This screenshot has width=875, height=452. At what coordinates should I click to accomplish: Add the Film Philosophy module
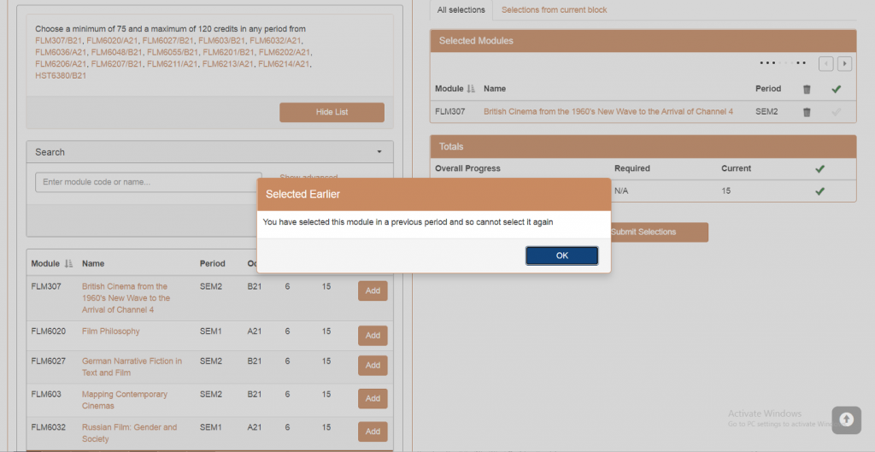coord(373,336)
